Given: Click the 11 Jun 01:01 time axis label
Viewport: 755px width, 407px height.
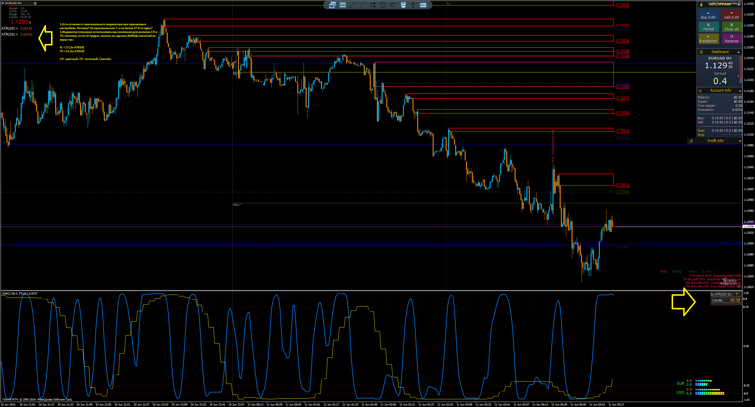Looking at the screenshot, I should pos(313,405).
